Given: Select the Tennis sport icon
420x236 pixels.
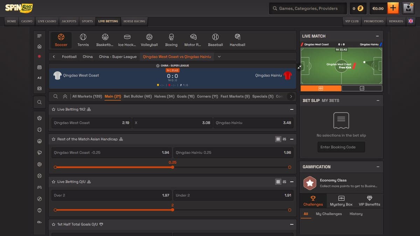Looking at the screenshot, I should point(83,40).
